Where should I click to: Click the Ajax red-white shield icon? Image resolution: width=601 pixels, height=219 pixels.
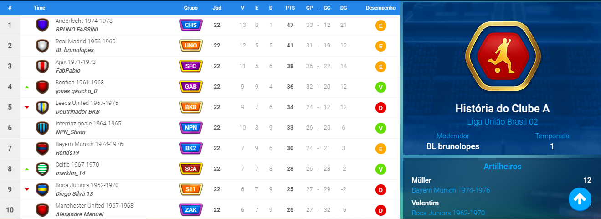[42, 66]
